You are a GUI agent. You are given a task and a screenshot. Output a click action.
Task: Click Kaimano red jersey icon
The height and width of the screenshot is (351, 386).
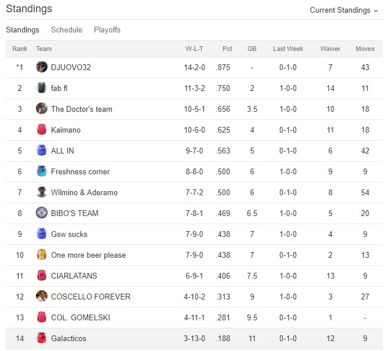click(x=41, y=130)
